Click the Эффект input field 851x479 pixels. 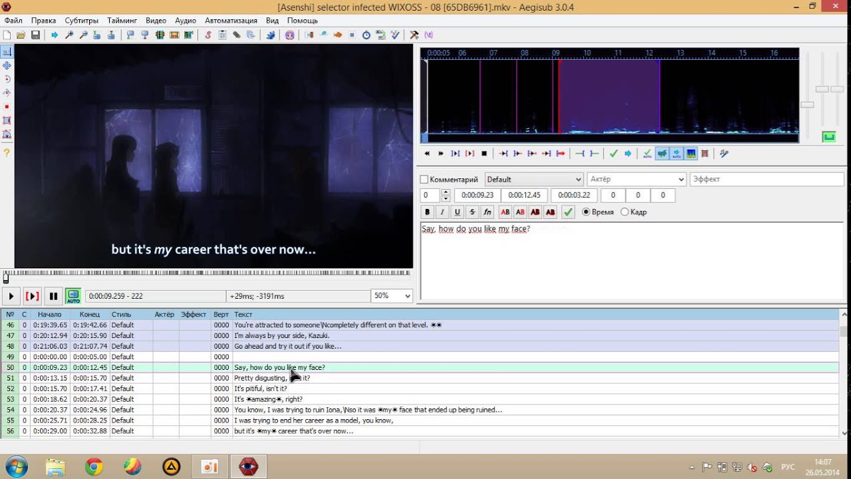point(767,180)
